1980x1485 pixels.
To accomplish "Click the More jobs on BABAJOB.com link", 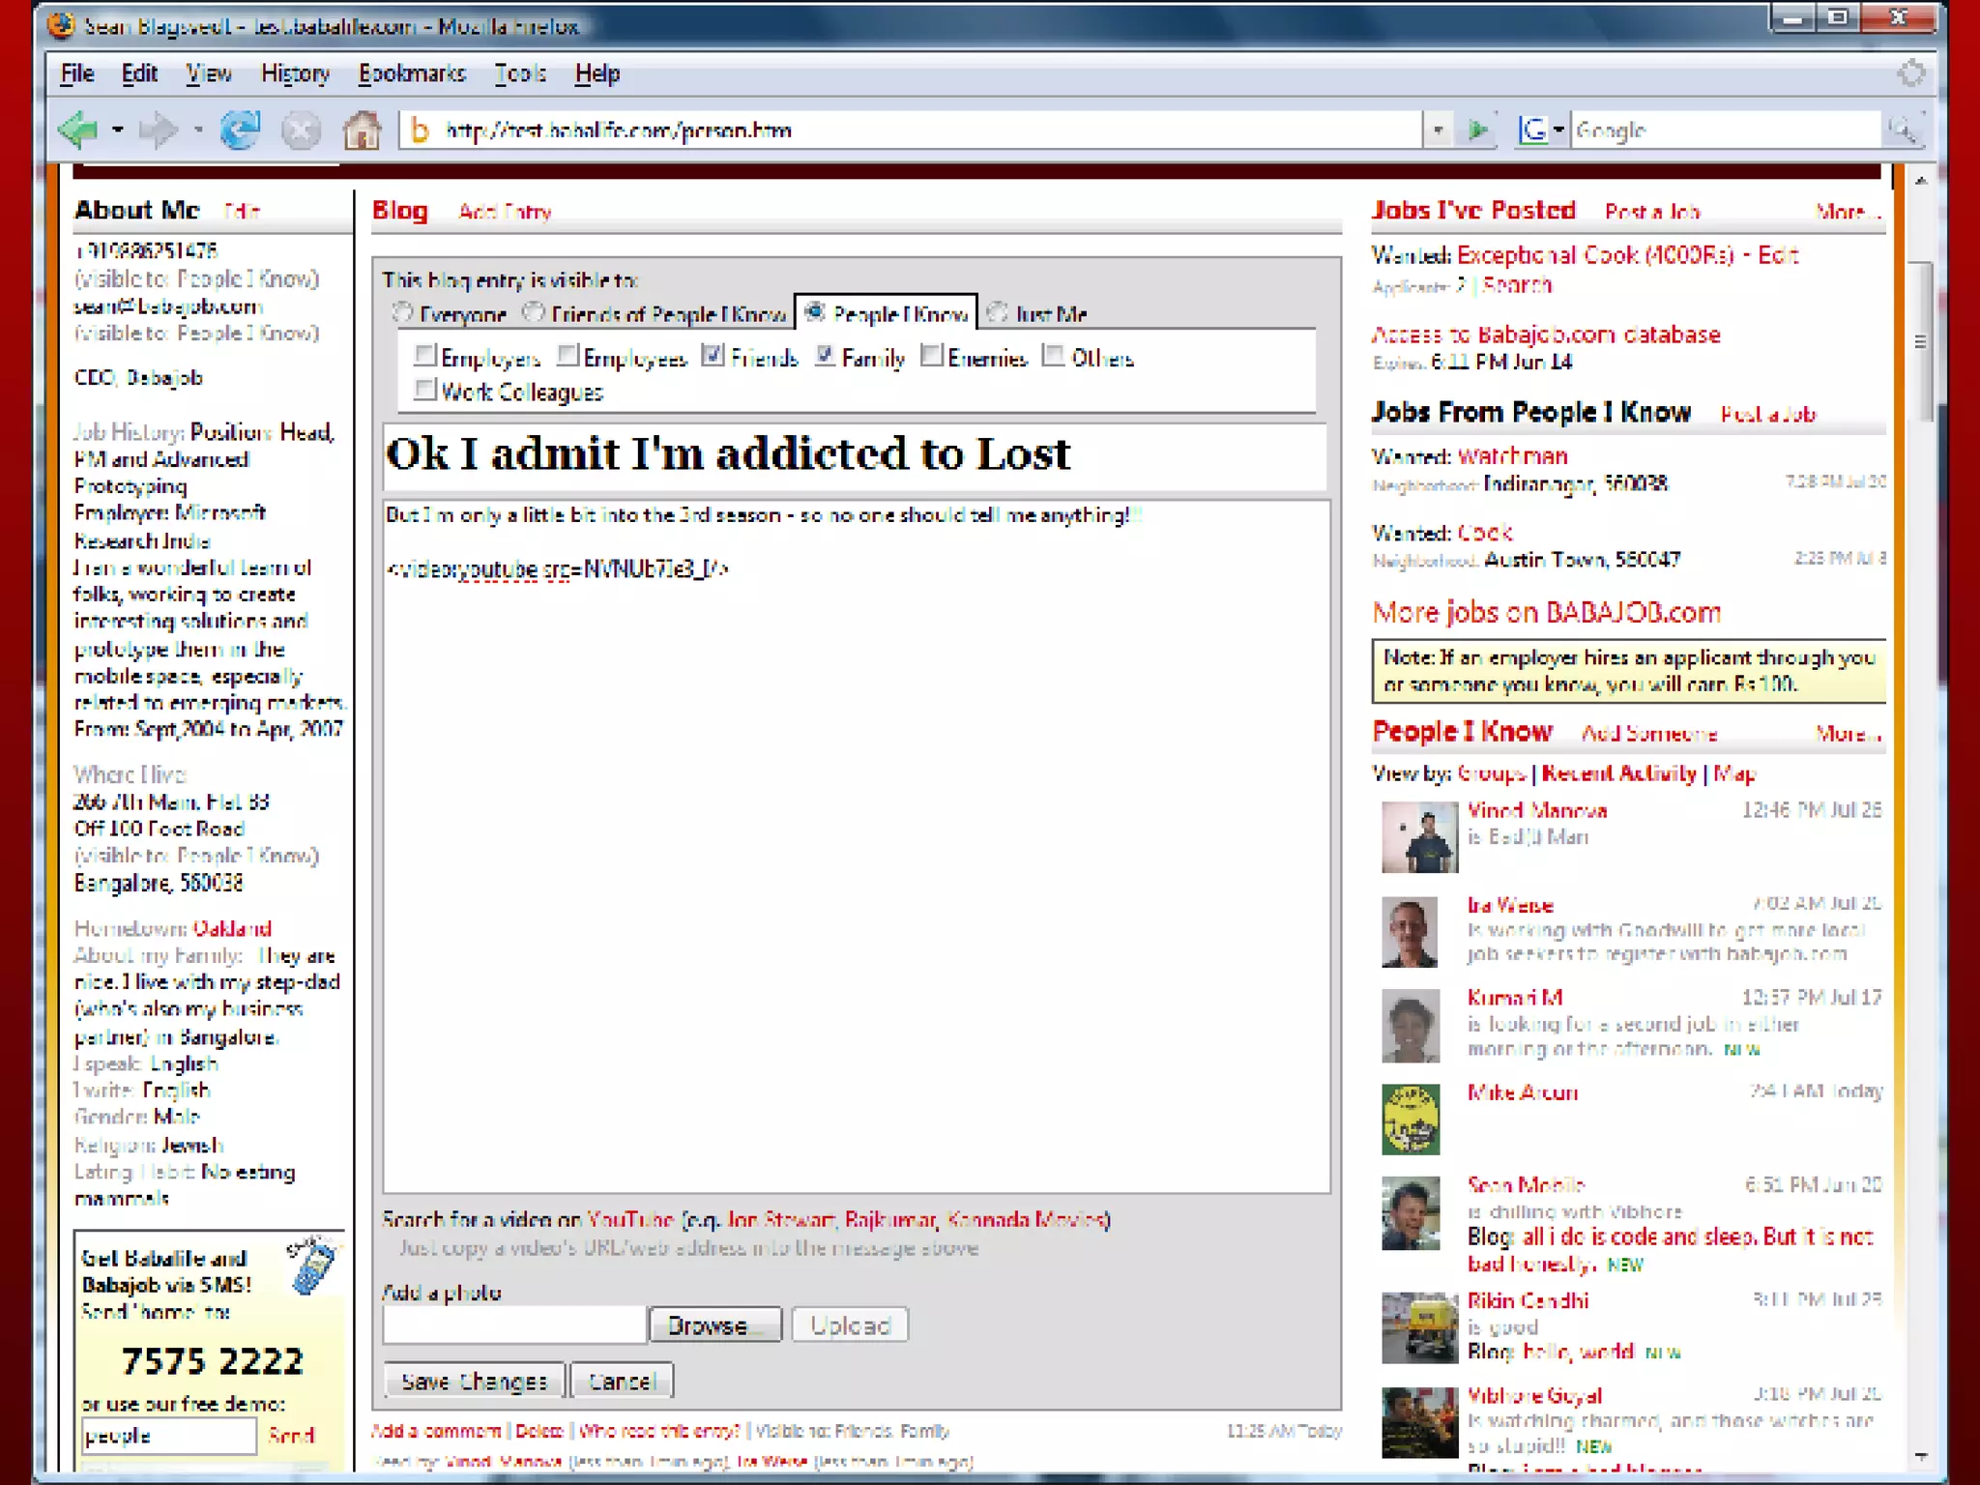I will click(1546, 612).
